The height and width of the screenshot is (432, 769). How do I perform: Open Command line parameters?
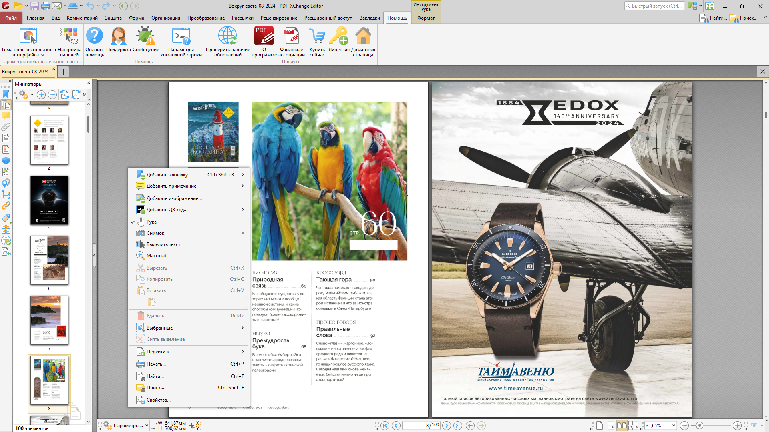click(x=181, y=36)
